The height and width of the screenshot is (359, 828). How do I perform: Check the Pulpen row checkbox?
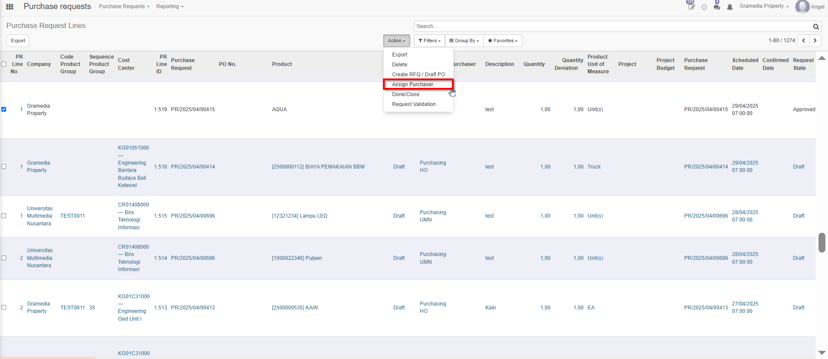[4, 258]
